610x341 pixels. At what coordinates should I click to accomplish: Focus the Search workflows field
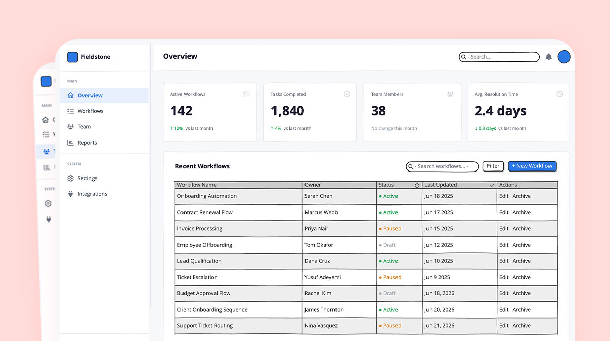(x=443, y=166)
